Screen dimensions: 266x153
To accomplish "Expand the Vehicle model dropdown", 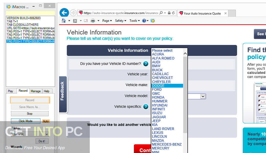I will [x=203, y=96].
